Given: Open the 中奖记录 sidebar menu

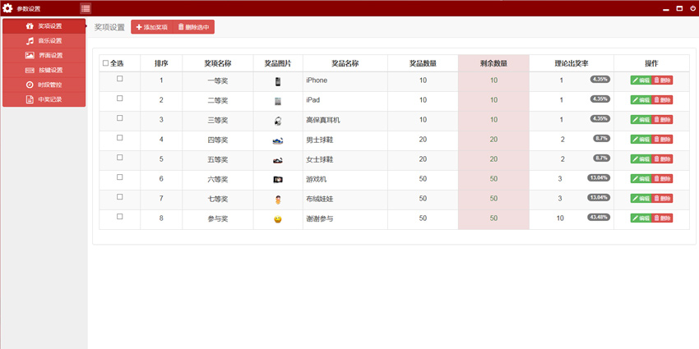Looking at the screenshot, I should coord(44,99).
